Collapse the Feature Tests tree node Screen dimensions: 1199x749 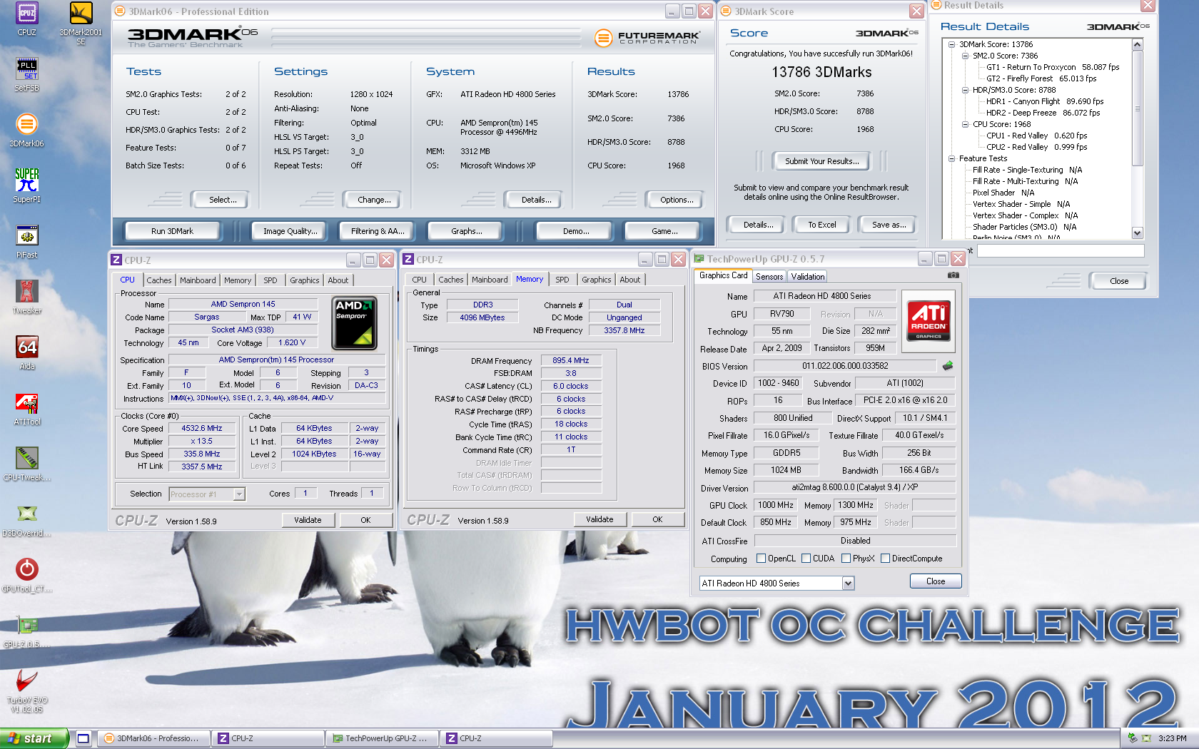(x=951, y=158)
